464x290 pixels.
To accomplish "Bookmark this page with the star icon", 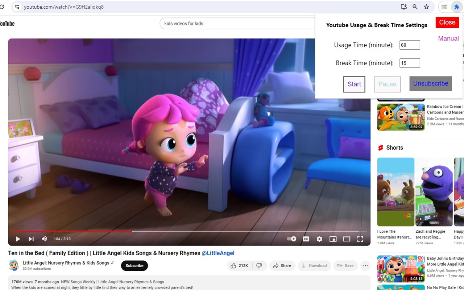I will coord(427,7).
